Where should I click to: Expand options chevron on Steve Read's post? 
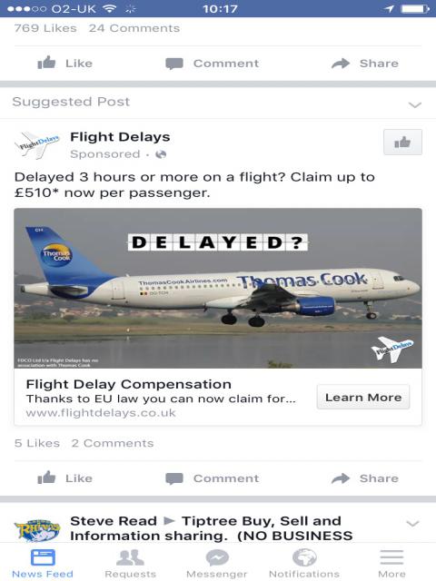(x=412, y=523)
